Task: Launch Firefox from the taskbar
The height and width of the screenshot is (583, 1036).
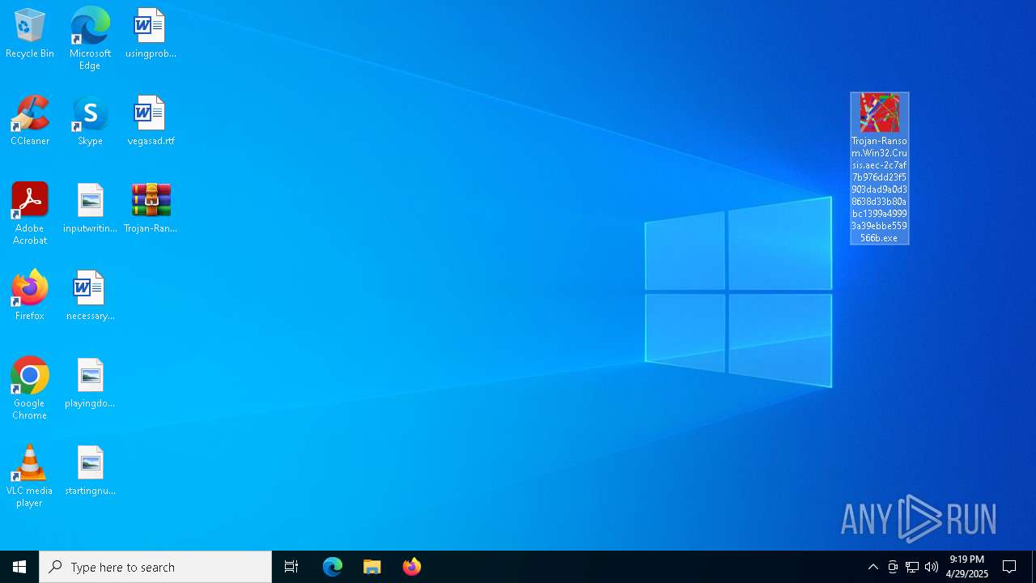Action: 412,567
